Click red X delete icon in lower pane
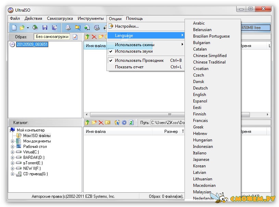 (x=101, y=123)
